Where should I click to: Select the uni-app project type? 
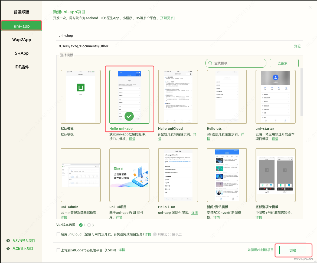click(22, 26)
